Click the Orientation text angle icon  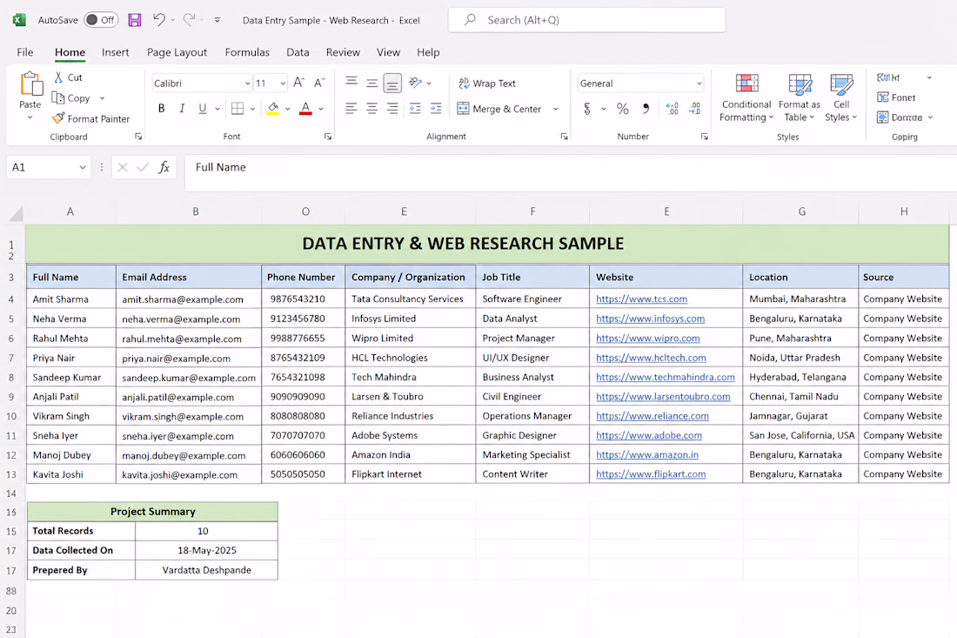(x=416, y=83)
